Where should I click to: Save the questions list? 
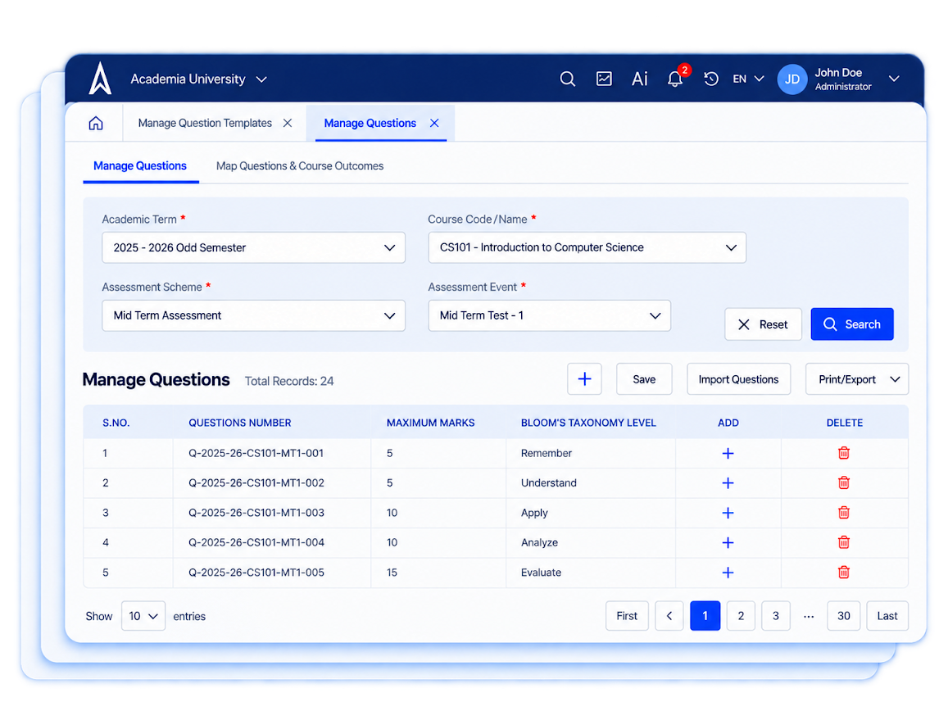644,379
